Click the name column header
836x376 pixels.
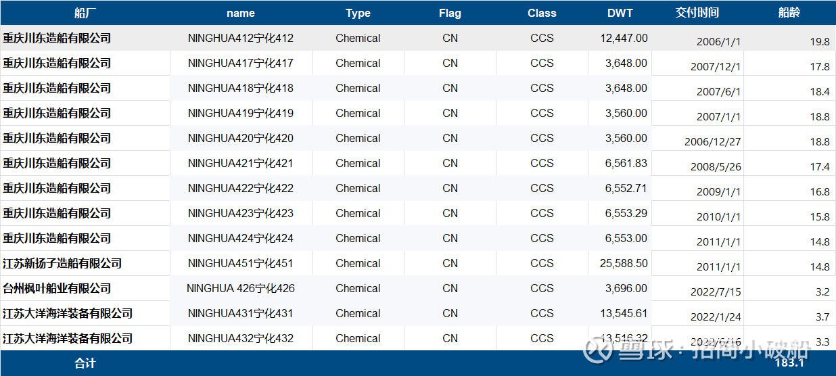241,13
